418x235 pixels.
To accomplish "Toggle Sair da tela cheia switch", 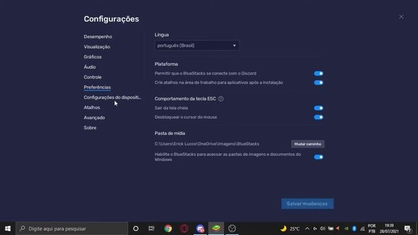I will (x=319, y=108).
